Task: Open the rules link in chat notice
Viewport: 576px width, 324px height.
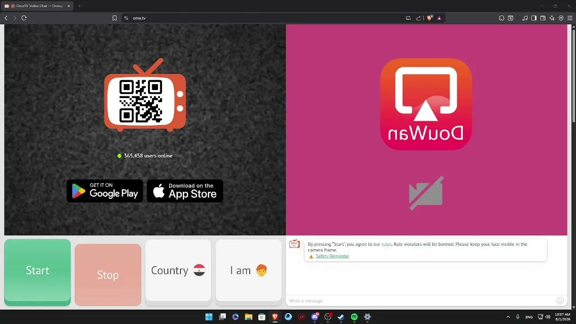Action: 387,244
